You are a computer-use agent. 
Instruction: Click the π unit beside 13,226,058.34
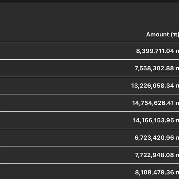point(178,86)
